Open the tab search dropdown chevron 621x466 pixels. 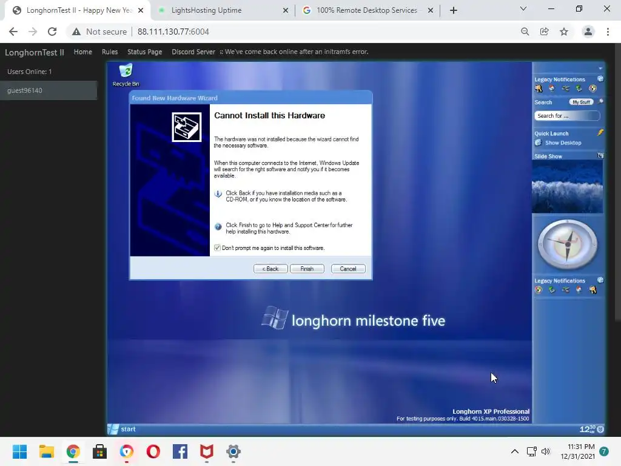[x=523, y=8]
